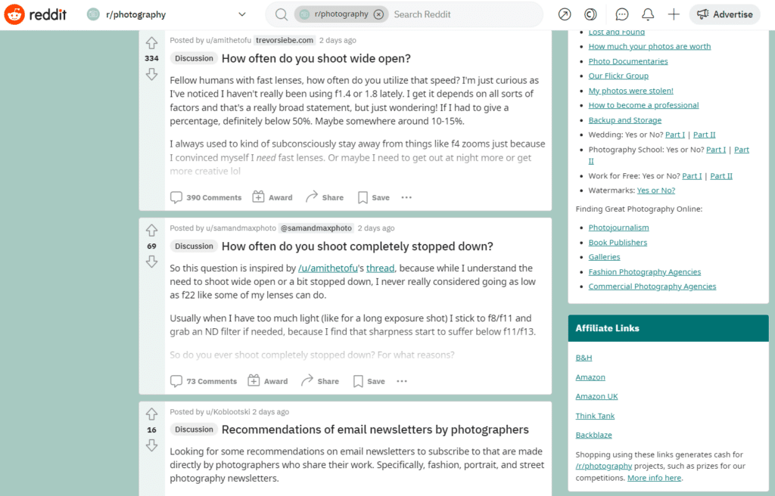
Task: Open Our Flickr Group link
Action: click(618, 76)
